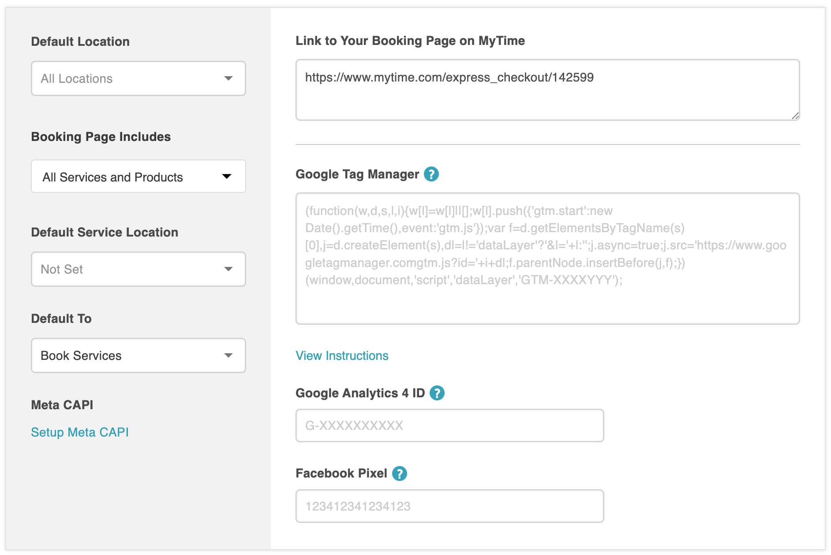Click the Google Analytics 4 ID input
This screenshot has height=555, width=831.
point(449,425)
